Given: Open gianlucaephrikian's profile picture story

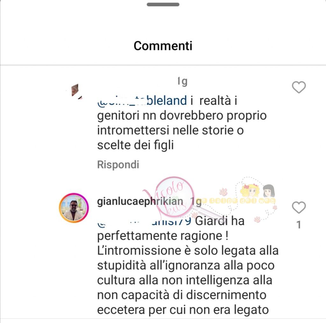Looking at the screenshot, I should pos(74,208).
